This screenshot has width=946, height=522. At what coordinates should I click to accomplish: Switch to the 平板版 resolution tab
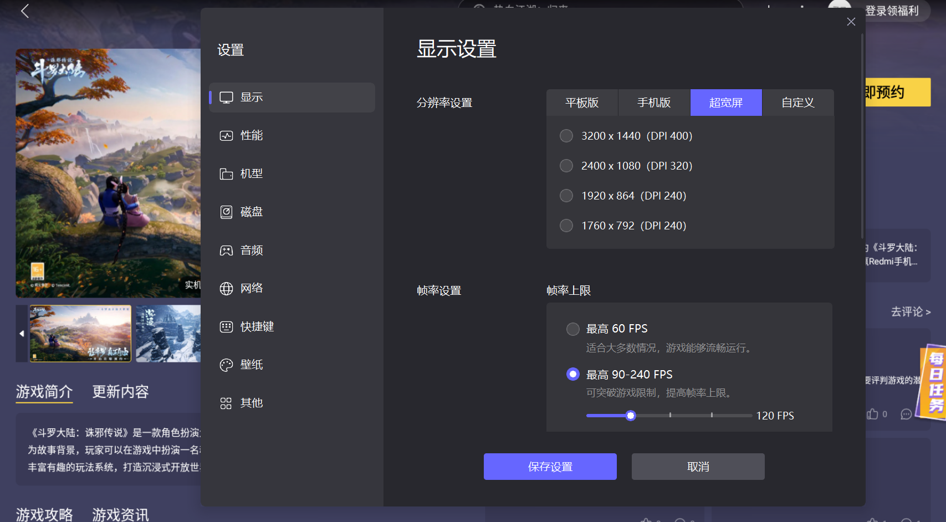click(582, 103)
